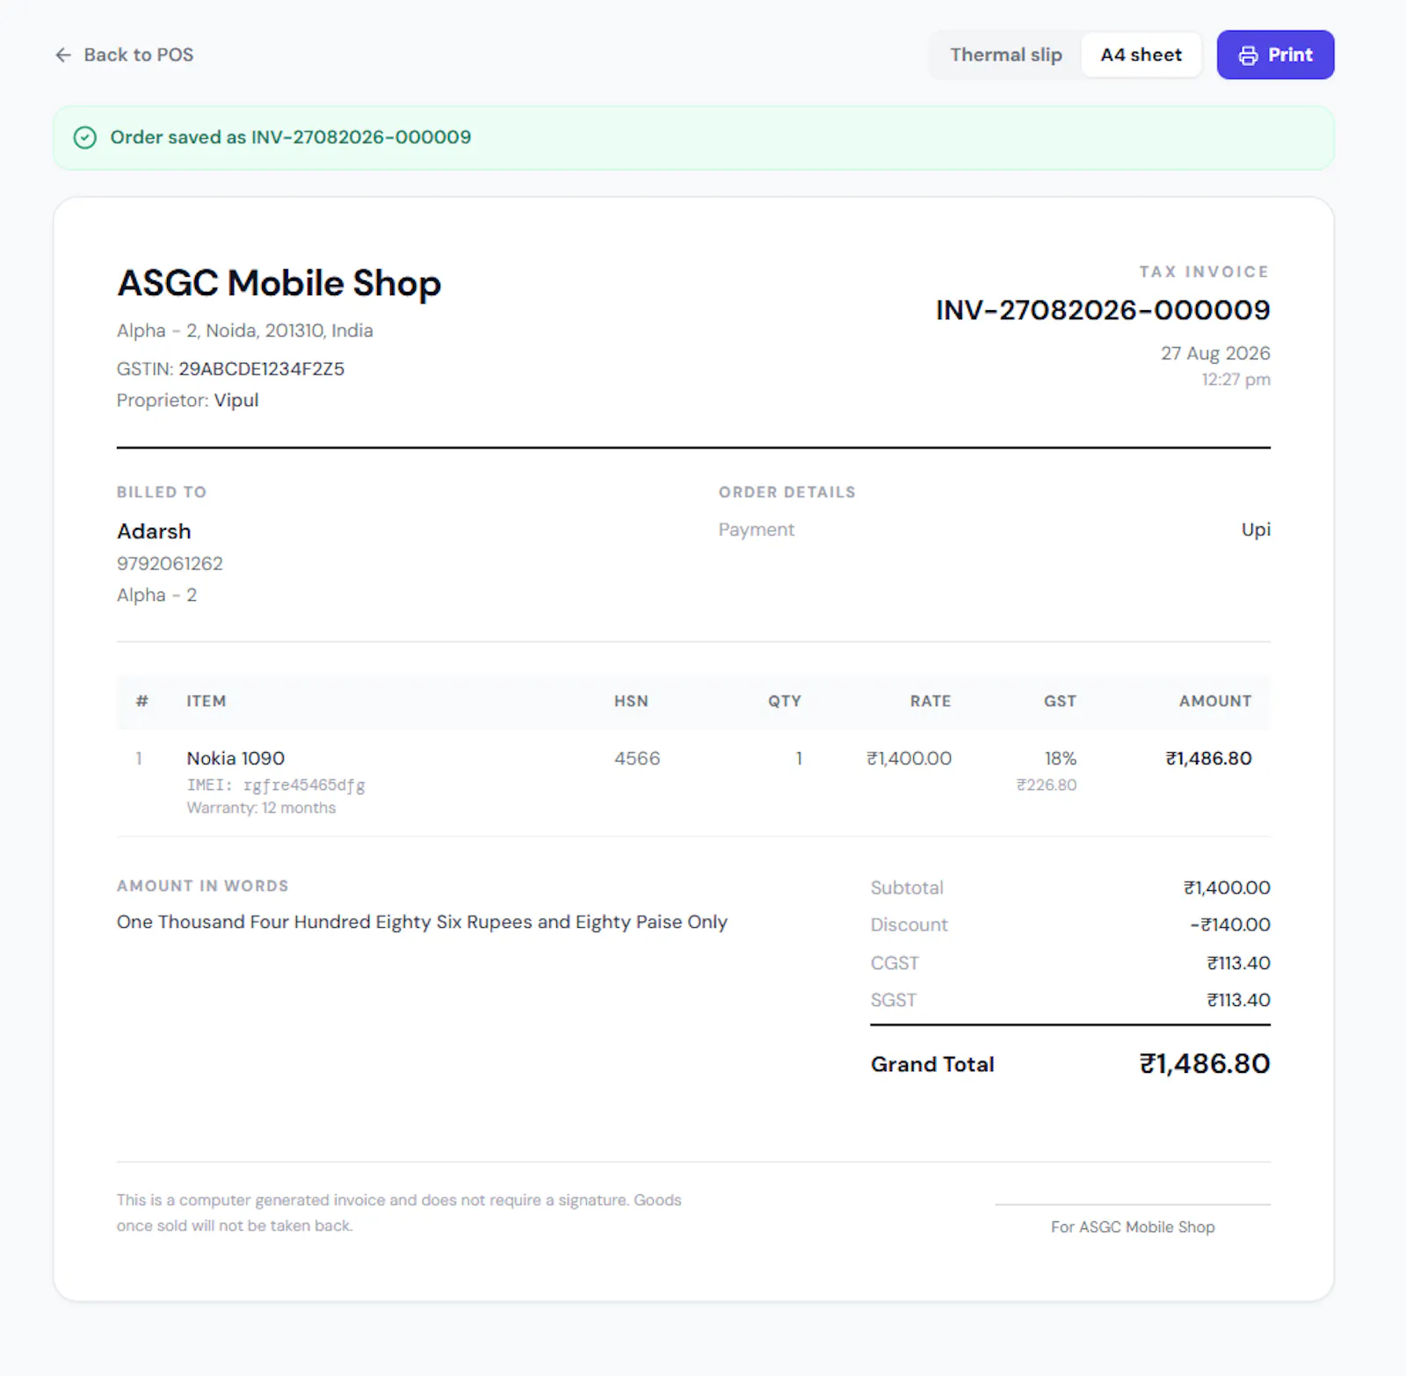This screenshot has height=1376, width=1406.
Task: Click the computer generated invoice disclaimer
Action: tap(399, 1213)
